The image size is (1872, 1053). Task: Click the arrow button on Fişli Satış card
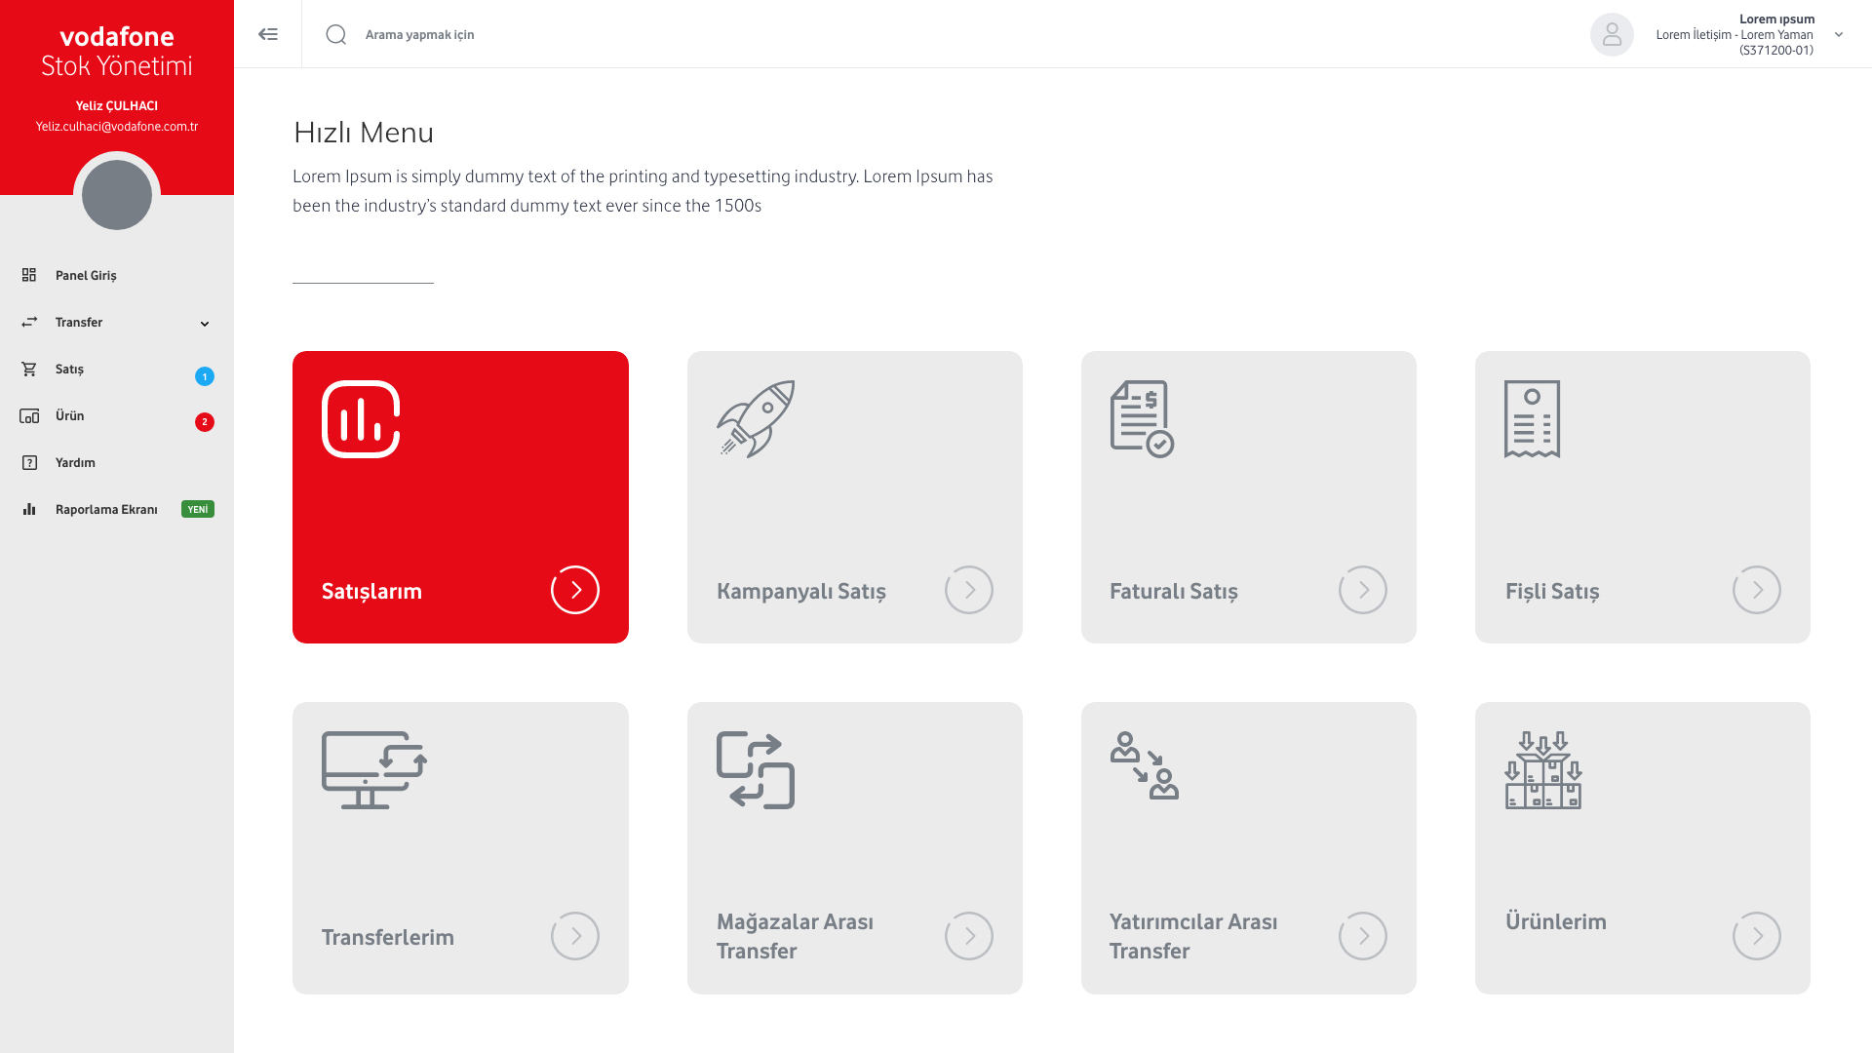(x=1757, y=590)
